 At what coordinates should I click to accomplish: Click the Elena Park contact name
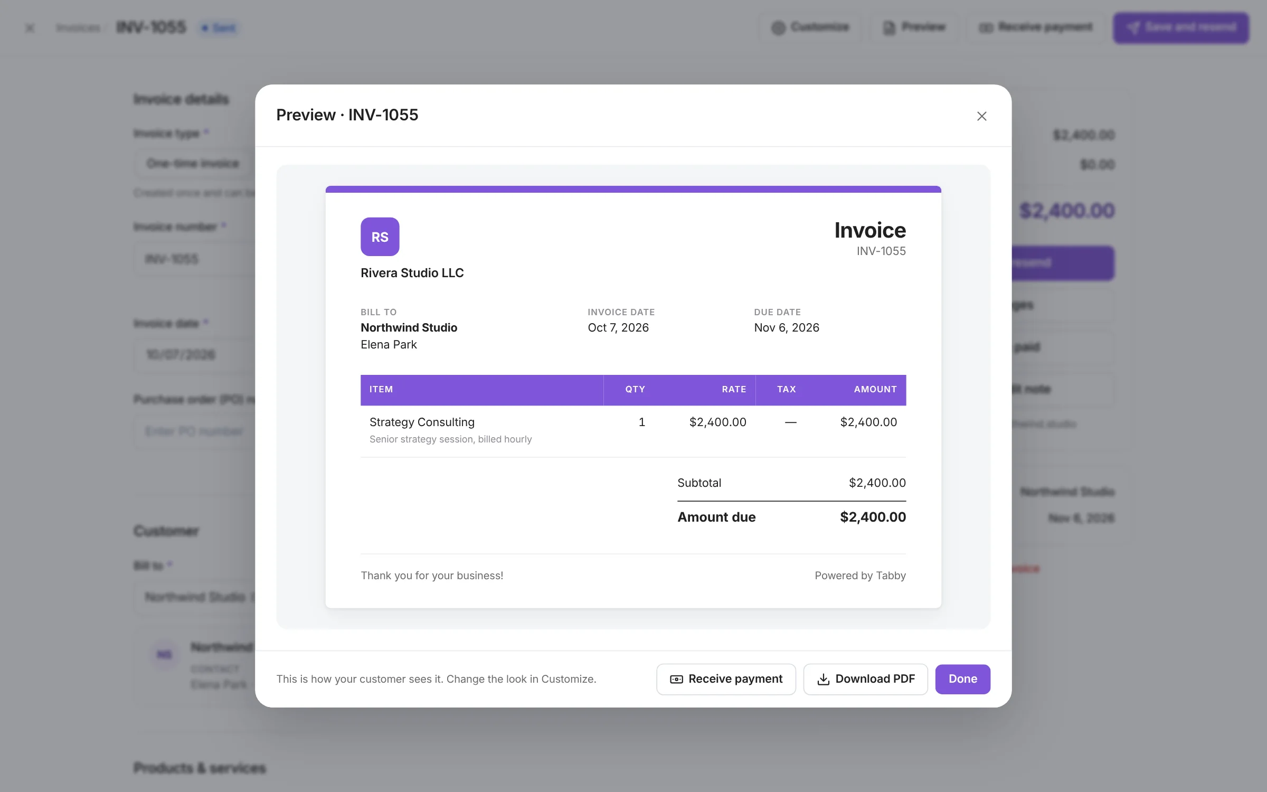click(389, 345)
